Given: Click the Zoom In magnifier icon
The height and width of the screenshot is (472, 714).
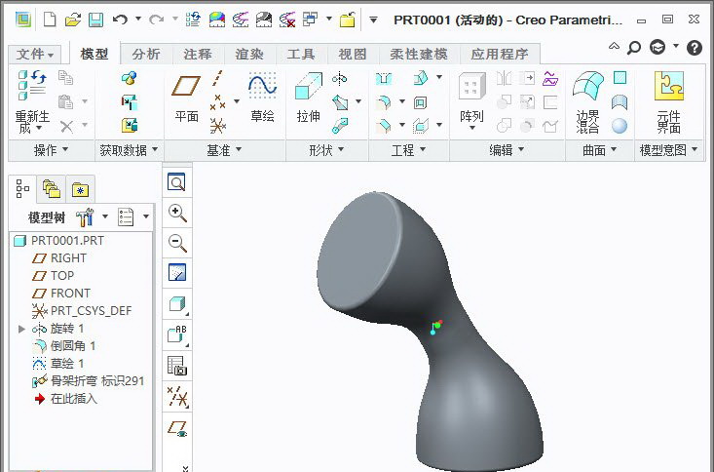Looking at the screenshot, I should click(177, 214).
